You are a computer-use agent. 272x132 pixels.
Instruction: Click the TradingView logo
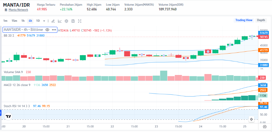8,117
